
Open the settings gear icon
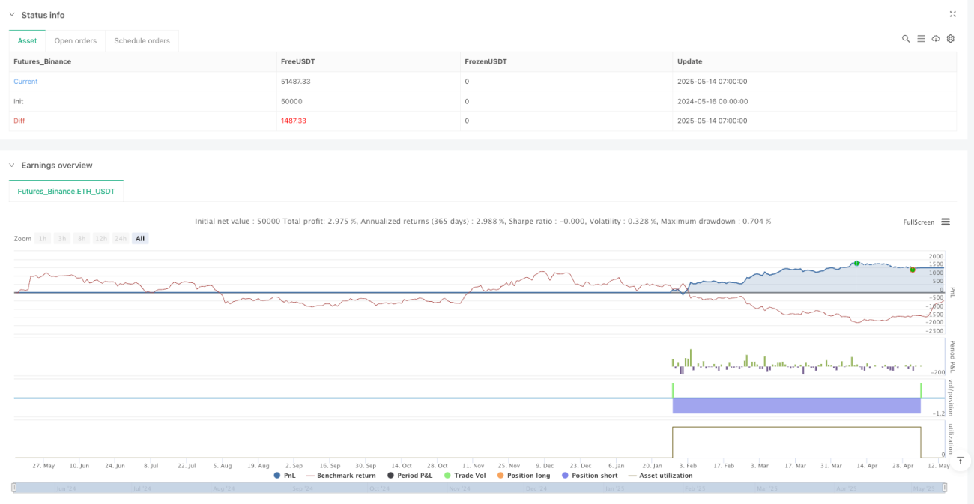pyautogui.click(x=951, y=39)
